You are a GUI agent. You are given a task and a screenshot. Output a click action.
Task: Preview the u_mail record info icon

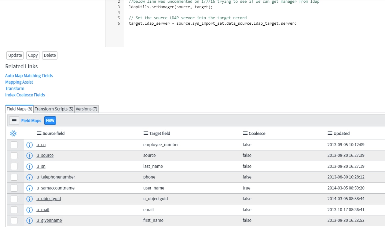[x=29, y=210]
